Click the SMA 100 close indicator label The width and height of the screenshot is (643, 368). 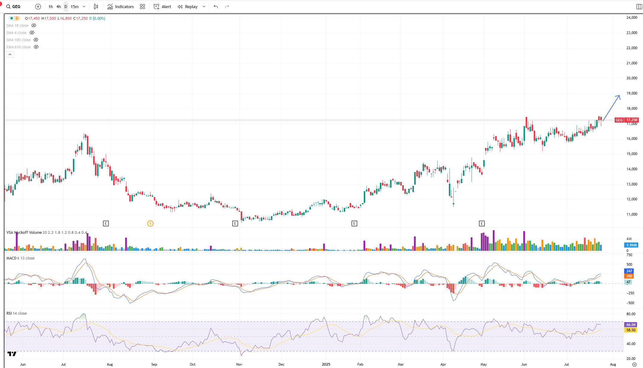18,40
